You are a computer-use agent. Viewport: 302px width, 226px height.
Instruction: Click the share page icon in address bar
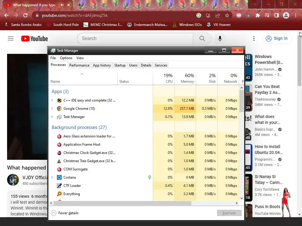218,15
